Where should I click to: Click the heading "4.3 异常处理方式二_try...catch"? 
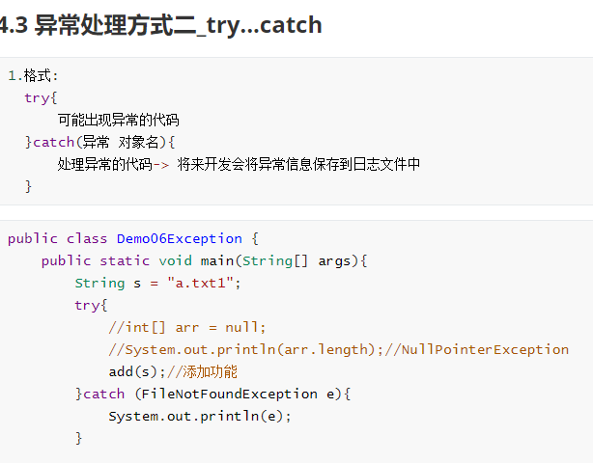click(160, 25)
